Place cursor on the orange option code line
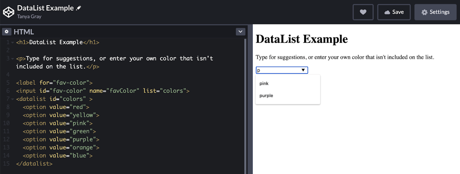460x174 pixels. coord(61,148)
